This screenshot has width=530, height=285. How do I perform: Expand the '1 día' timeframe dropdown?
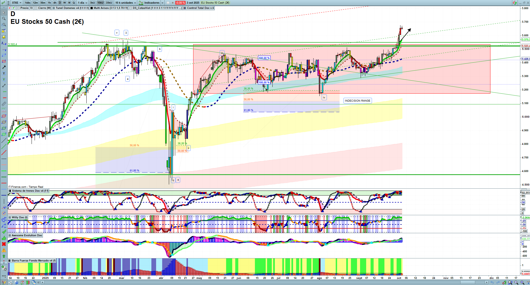(82, 3)
